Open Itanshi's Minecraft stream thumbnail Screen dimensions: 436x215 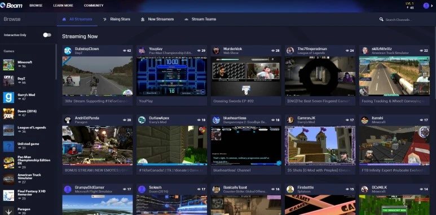pyautogui.click(x=394, y=146)
